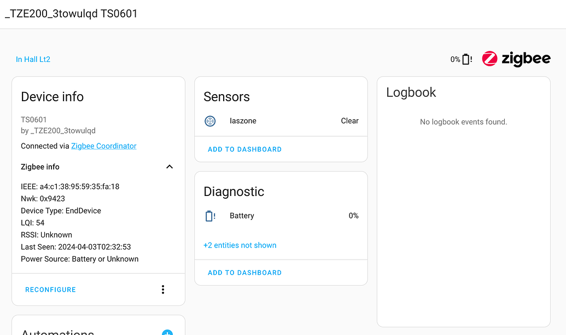
Task: Click the by _TZE200_3towulqd manufacturer text
Action: pyautogui.click(x=58, y=131)
